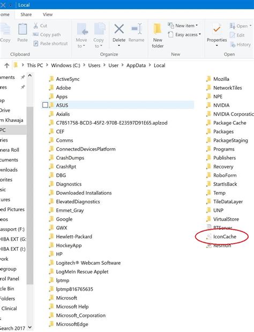Click the folder icon in address bar
Screen dimensions: 254x332
pos(16,65)
